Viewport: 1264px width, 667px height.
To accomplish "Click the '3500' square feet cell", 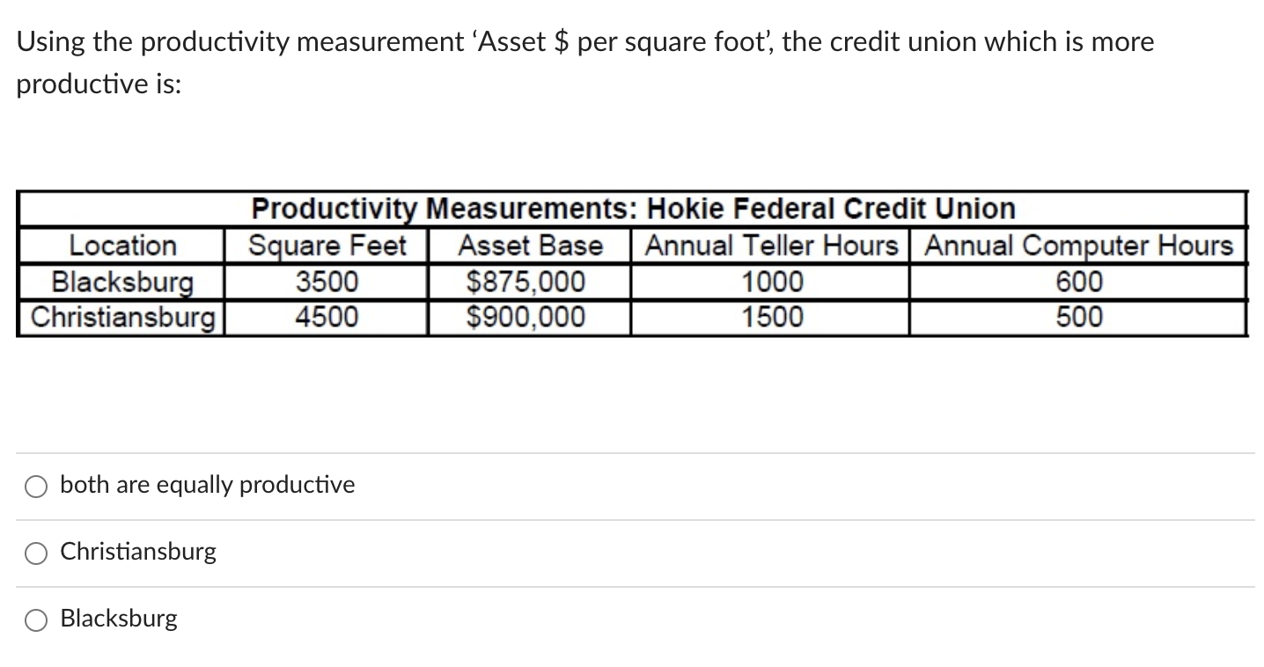I will 327,282.
